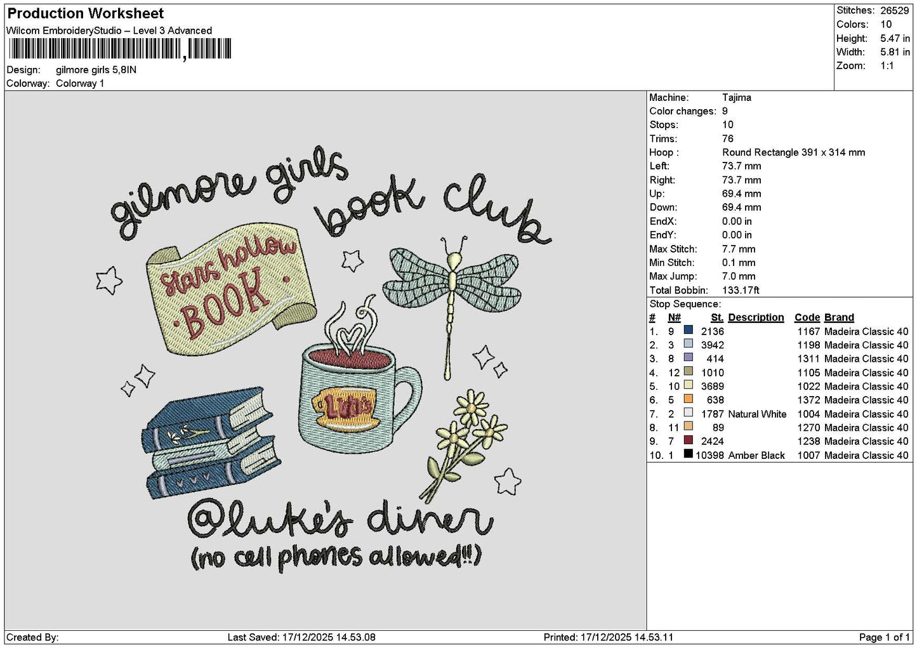
Task: Click the Max Stitch value '7.7 mm'
Action: point(739,249)
